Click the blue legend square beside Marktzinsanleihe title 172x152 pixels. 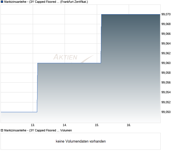tap(2, 2)
